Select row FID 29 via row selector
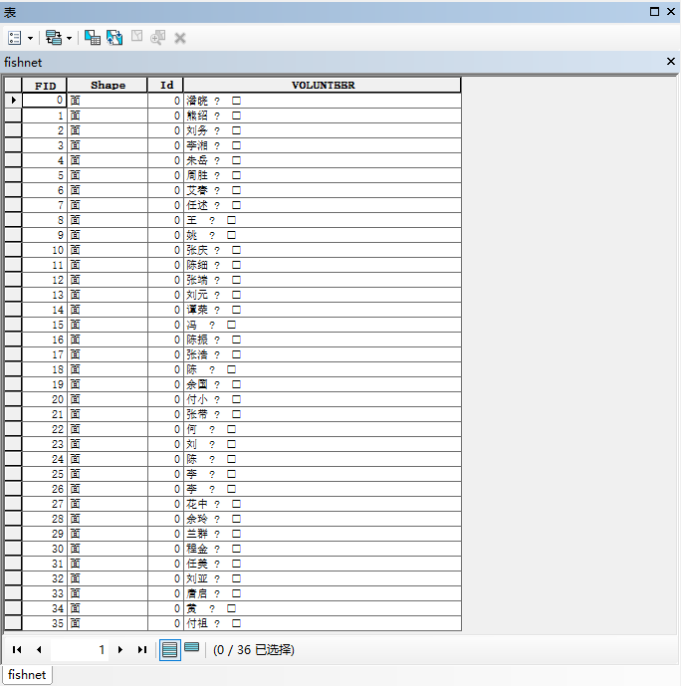This screenshot has height=686, width=681. [13, 534]
